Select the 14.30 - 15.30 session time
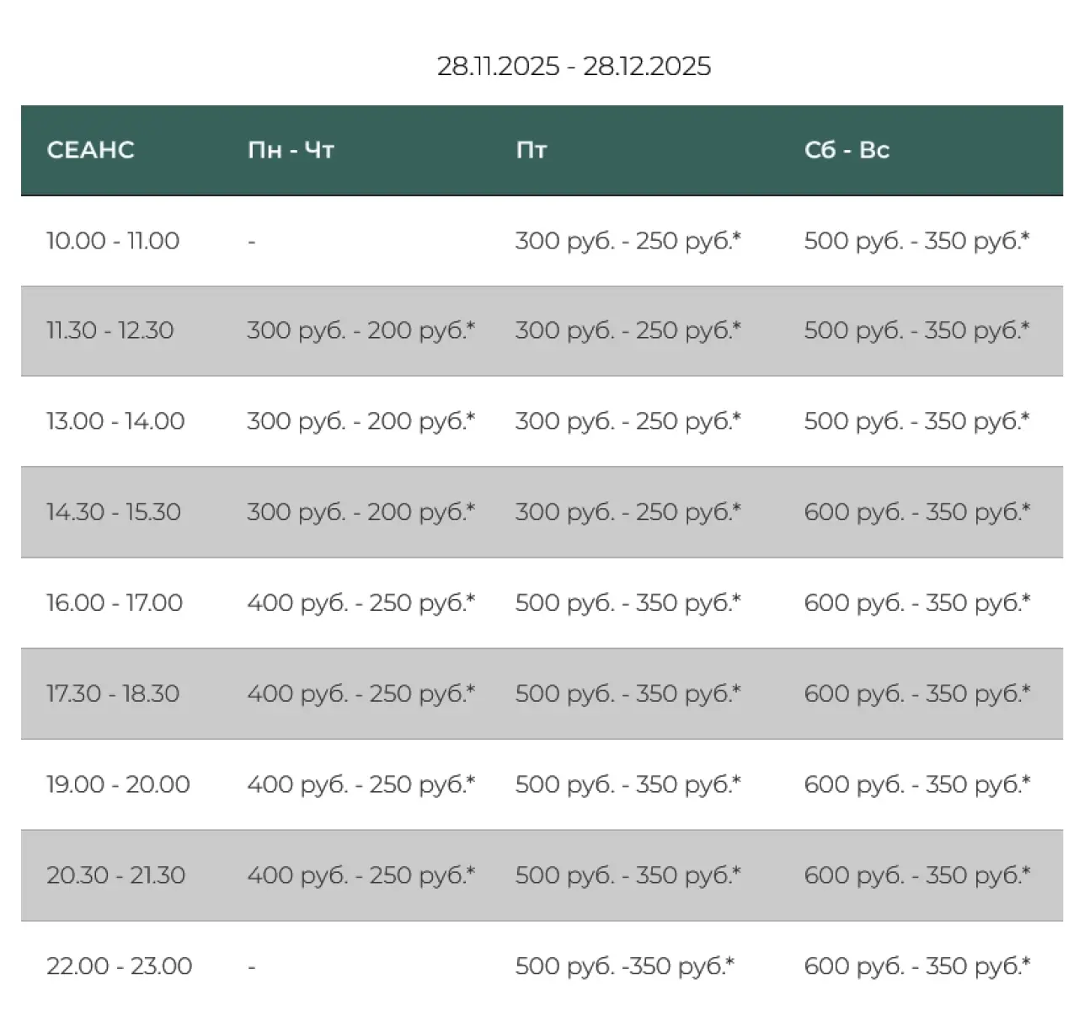This screenshot has height=1011, width=1079. [x=114, y=512]
